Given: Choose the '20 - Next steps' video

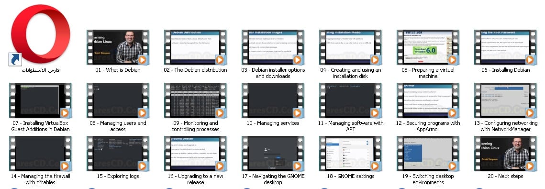Looking at the screenshot, I should (x=505, y=154).
